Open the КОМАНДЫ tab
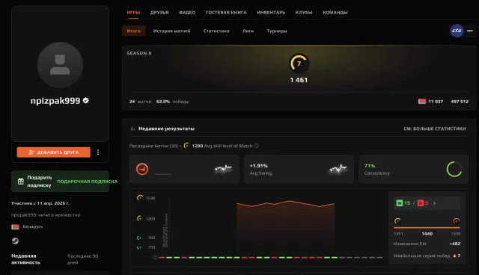The height and width of the screenshot is (275, 479). (335, 13)
